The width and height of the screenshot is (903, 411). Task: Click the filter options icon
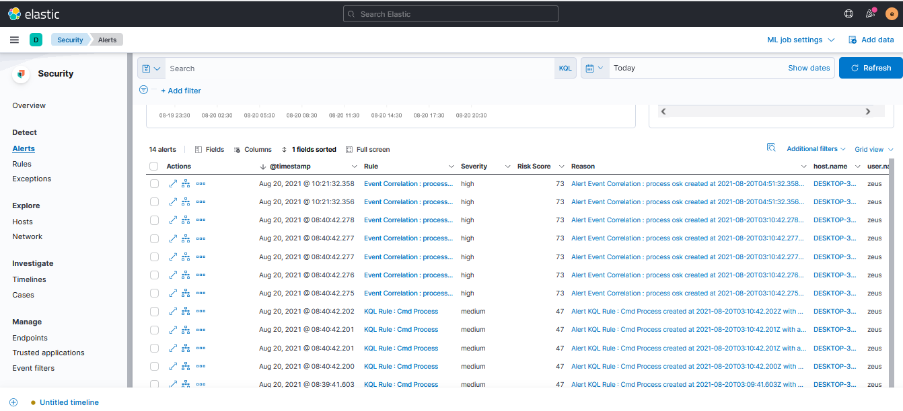pos(143,90)
